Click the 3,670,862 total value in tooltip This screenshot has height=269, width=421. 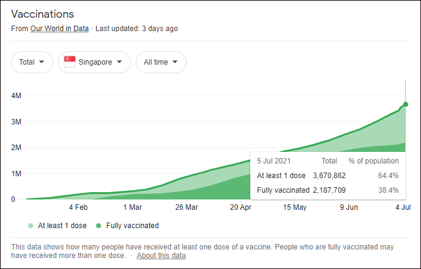329,176
